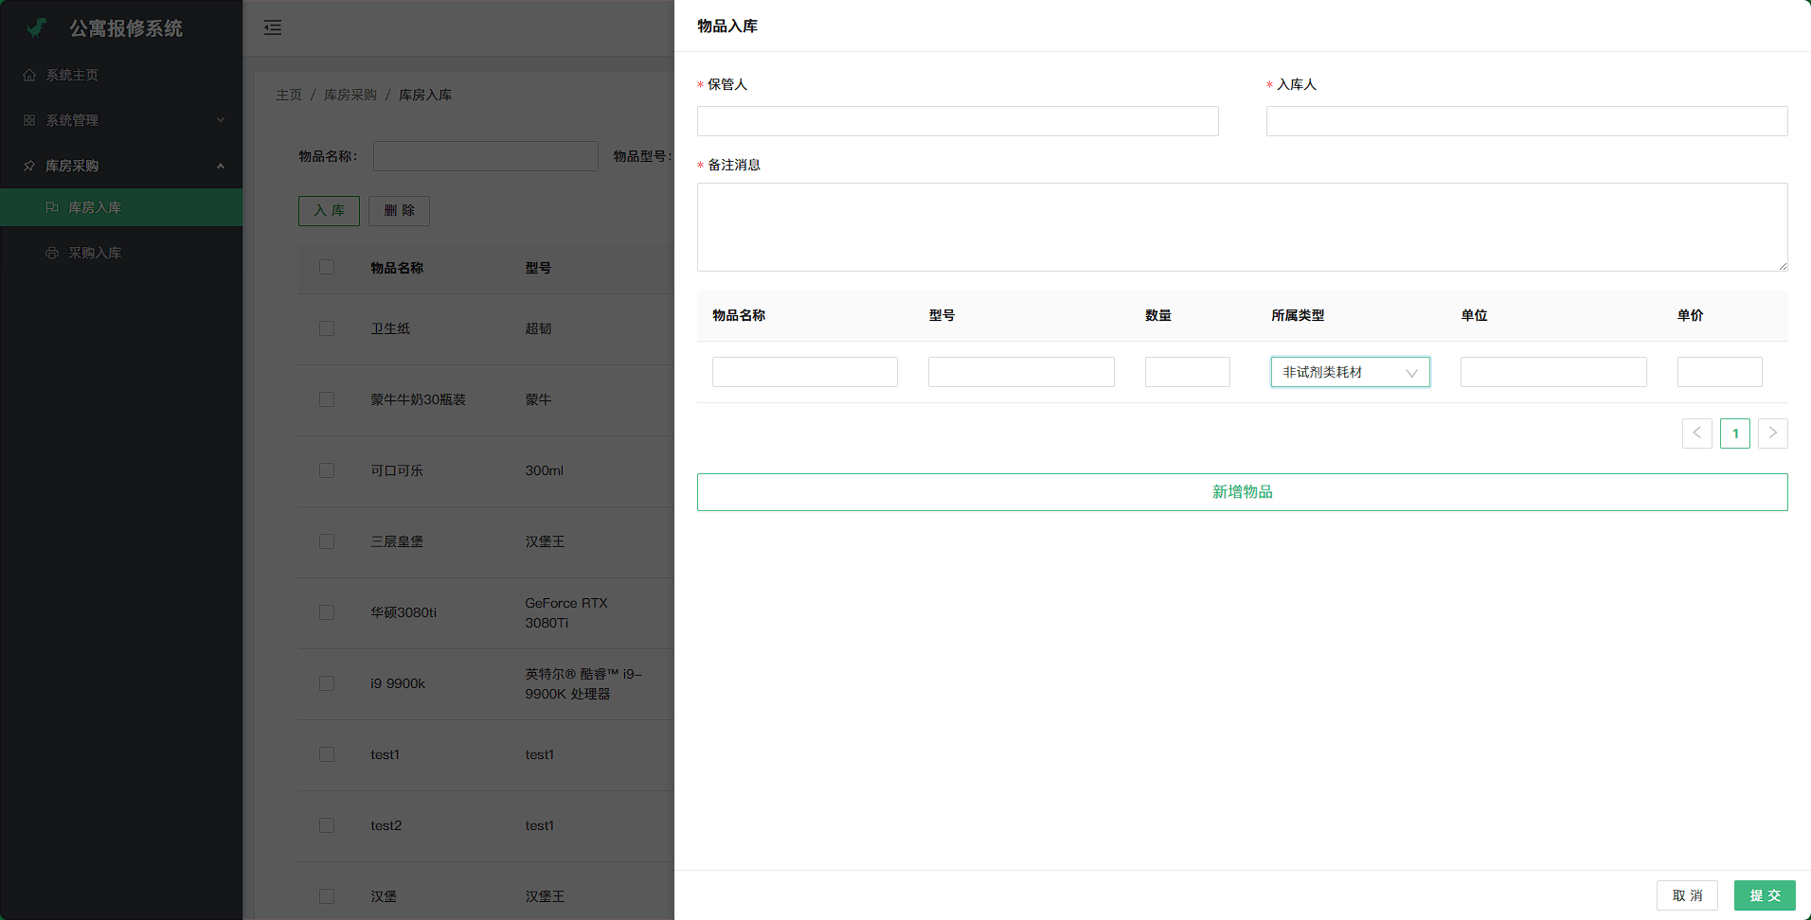Open the 所属类型 dropdown

1350,372
